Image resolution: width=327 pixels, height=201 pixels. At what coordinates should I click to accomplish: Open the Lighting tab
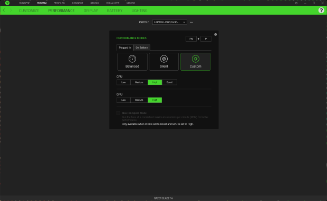tap(139, 11)
